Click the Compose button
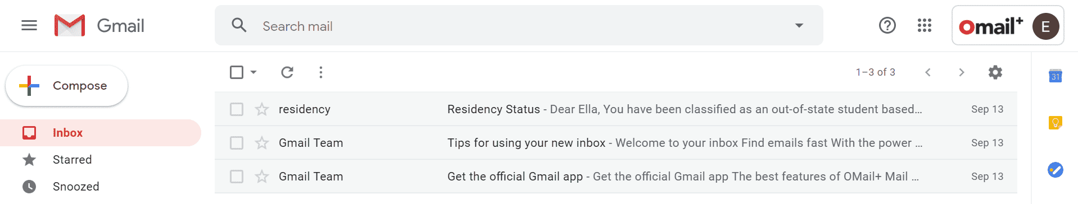1078x204 pixels. (67, 86)
